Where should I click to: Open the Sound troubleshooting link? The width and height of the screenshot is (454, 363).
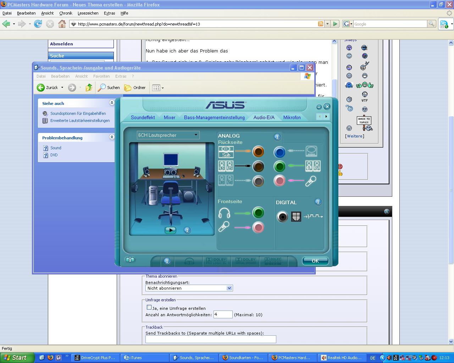(x=56, y=148)
